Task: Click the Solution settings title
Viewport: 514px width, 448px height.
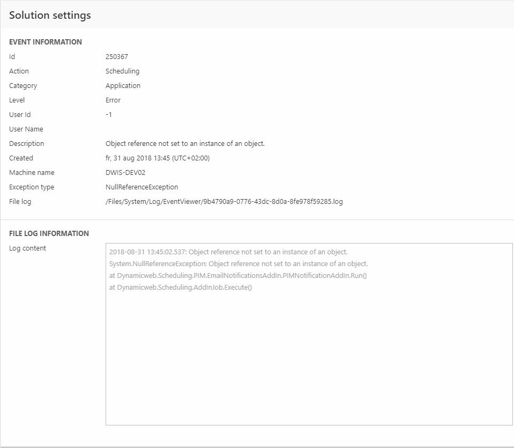Action: (x=50, y=15)
